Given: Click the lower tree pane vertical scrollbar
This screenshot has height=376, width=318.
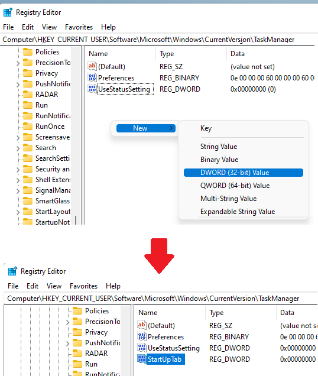Looking at the screenshot, I should point(125,341).
